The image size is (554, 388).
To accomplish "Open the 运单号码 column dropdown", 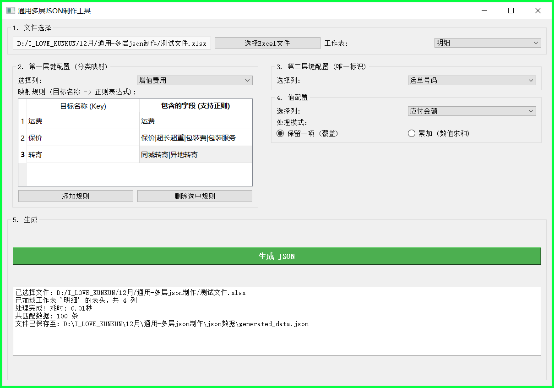I will coord(472,80).
